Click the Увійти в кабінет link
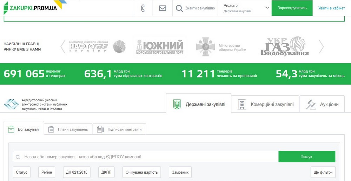 tap(331, 8)
